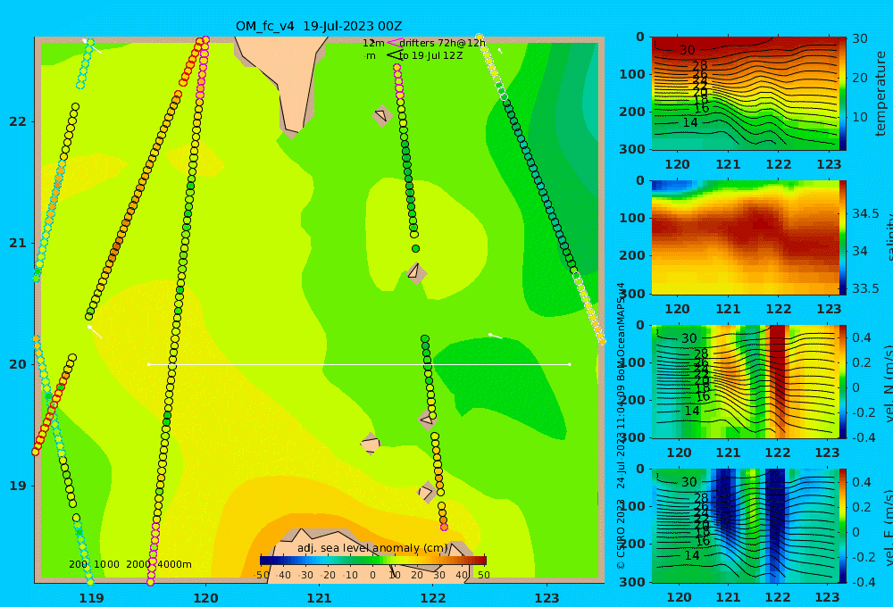Click the 'adj. sea level anomaly (cm)' label

tap(373, 548)
